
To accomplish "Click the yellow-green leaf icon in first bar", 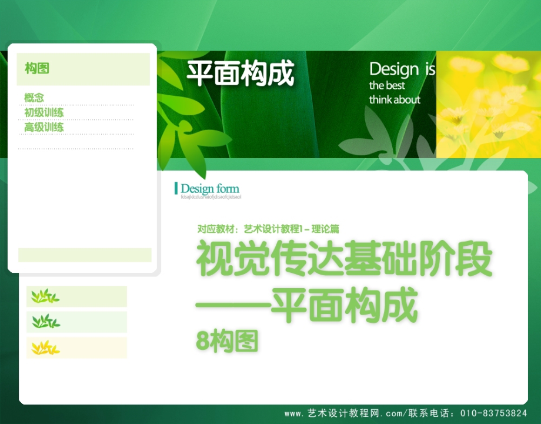I will pos(45,296).
